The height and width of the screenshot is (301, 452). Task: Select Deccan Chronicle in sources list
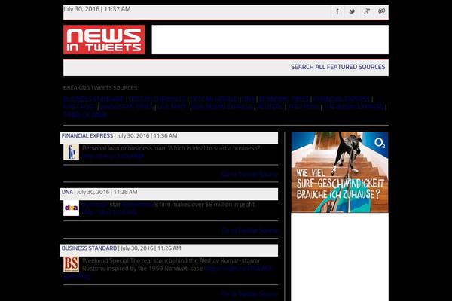(x=157, y=99)
